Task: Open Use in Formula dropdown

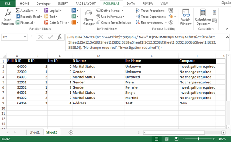Action: tap(110, 17)
